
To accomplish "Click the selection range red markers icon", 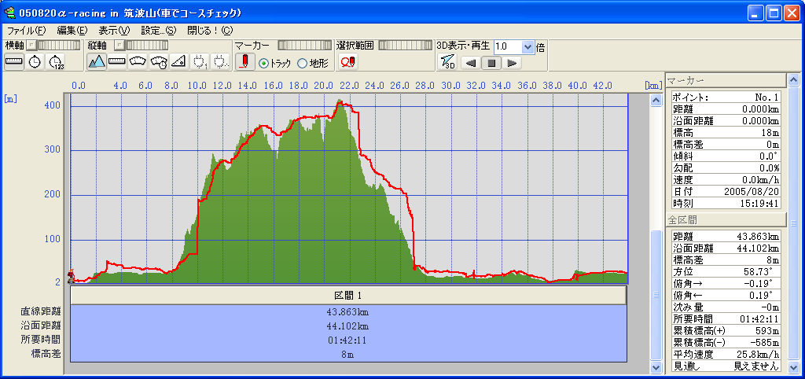I will pyautogui.click(x=347, y=62).
